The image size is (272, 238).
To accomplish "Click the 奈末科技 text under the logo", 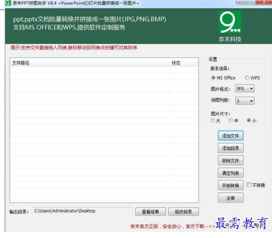I will (230, 39).
